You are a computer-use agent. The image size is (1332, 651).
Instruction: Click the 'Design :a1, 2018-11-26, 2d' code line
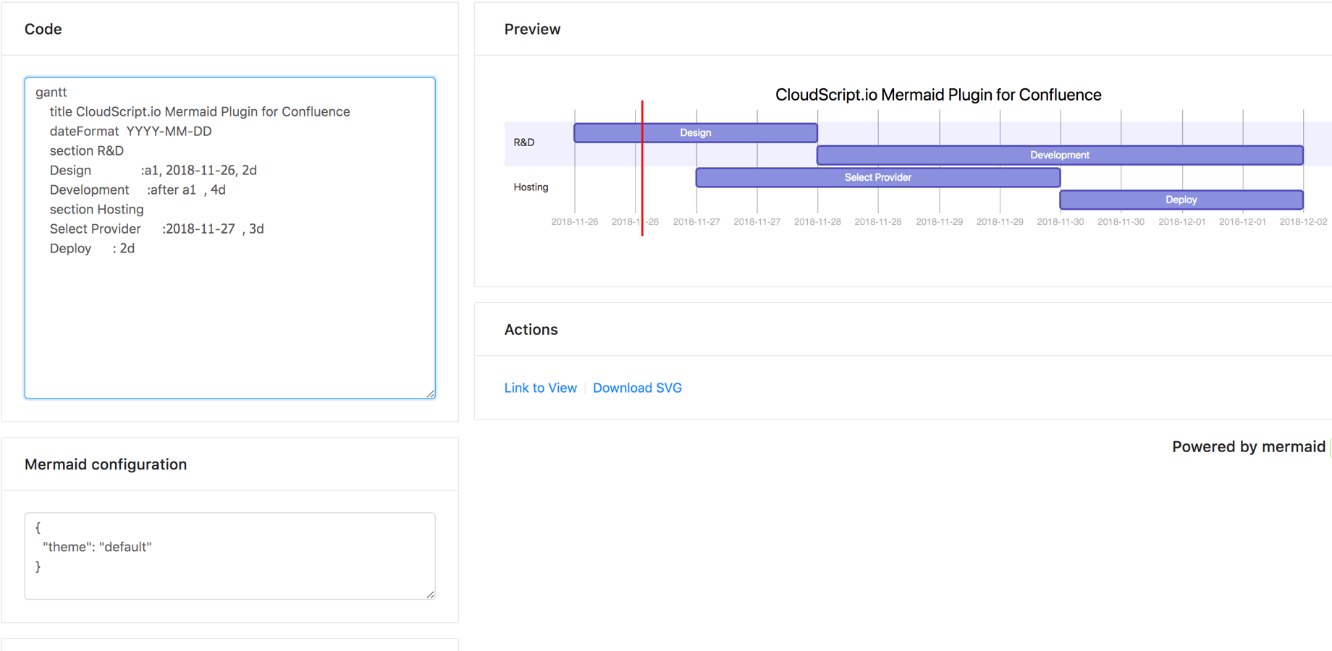click(153, 170)
